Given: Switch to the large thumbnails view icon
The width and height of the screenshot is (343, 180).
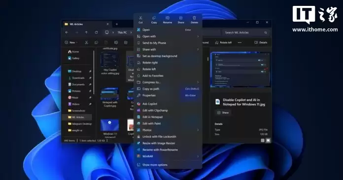Looking at the screenshot, I should pos(268,141).
